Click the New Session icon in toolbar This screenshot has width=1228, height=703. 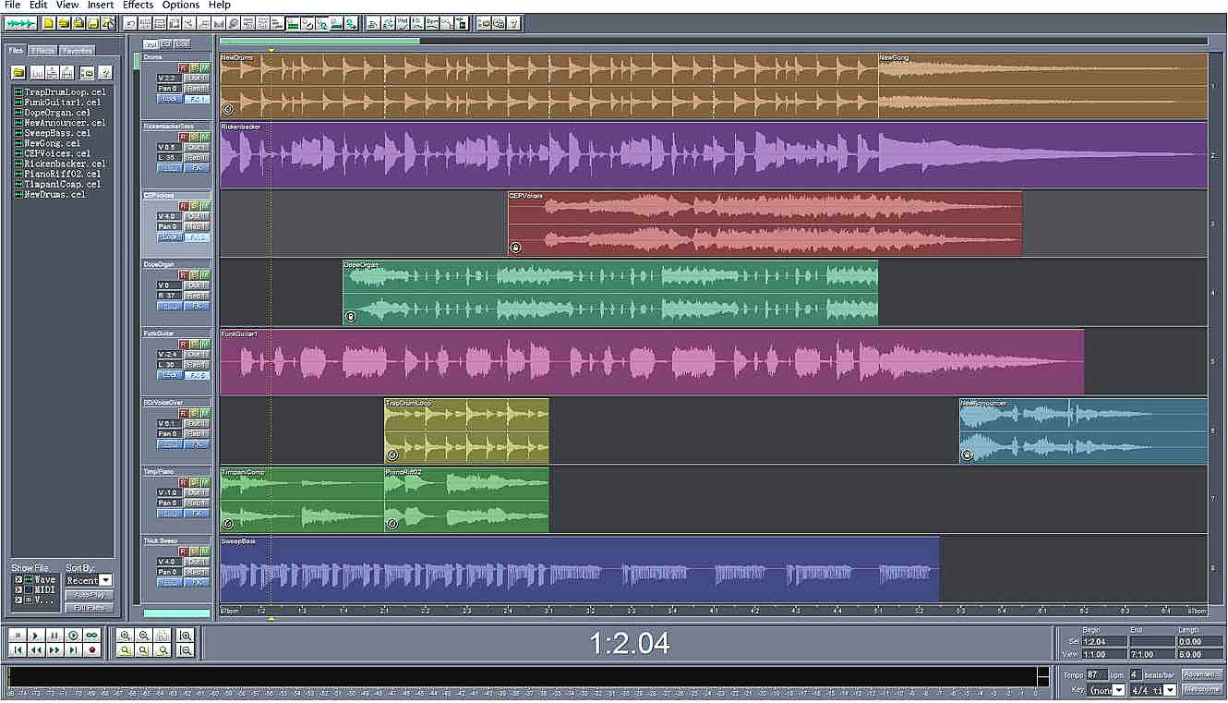pyautogui.click(x=49, y=23)
